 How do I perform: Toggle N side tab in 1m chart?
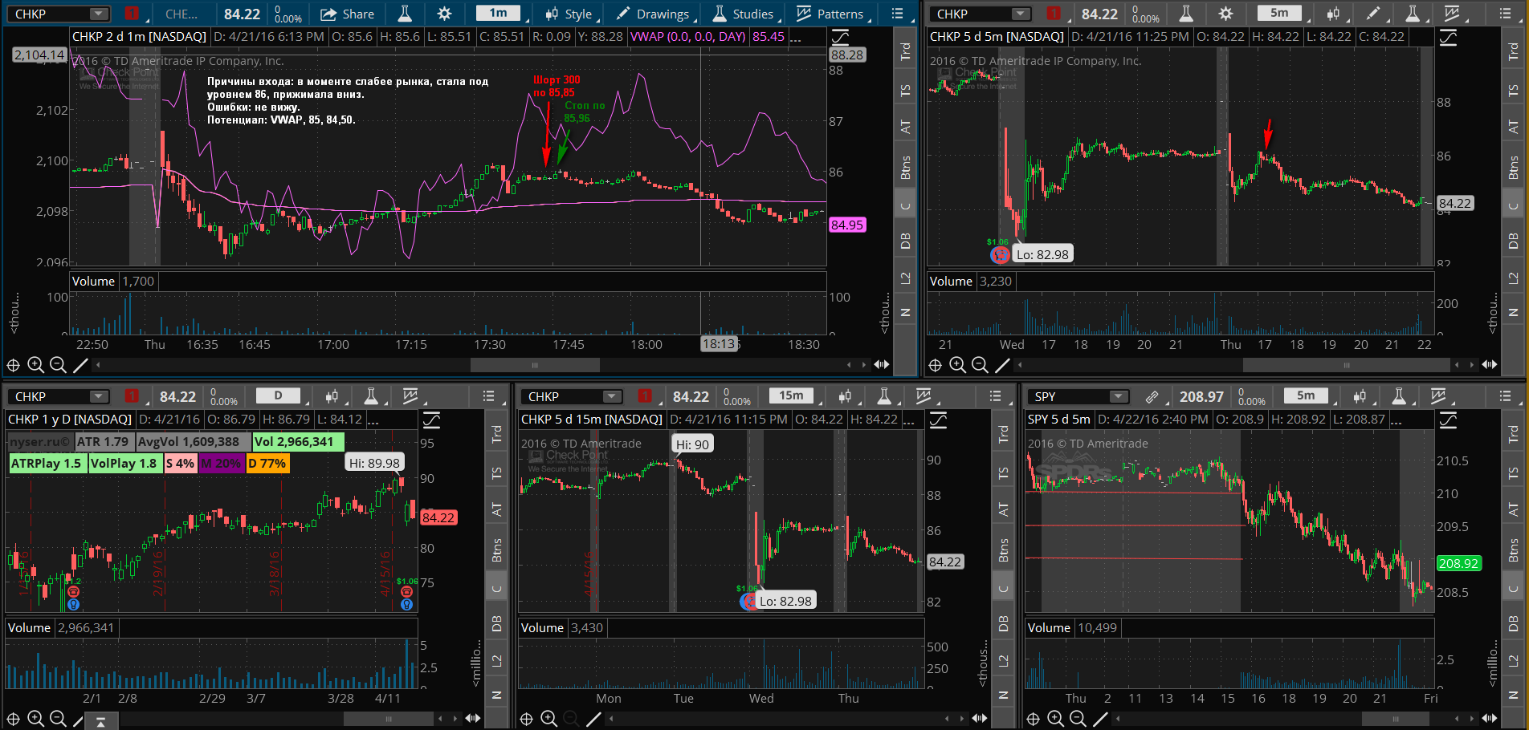906,313
